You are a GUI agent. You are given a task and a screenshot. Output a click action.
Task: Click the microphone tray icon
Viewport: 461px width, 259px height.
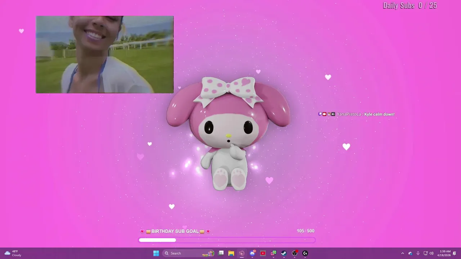[418, 253]
